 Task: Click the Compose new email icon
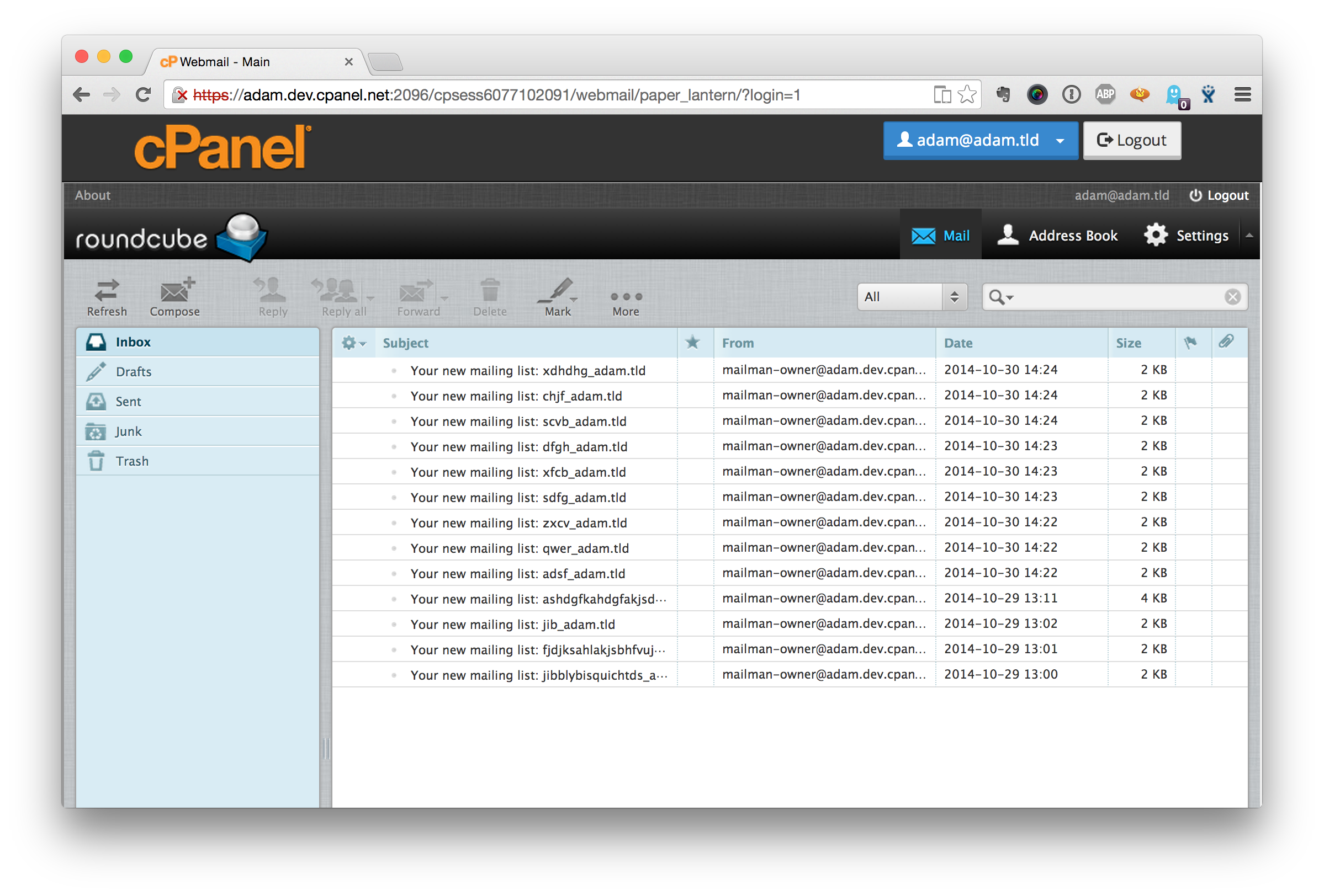[x=173, y=296]
